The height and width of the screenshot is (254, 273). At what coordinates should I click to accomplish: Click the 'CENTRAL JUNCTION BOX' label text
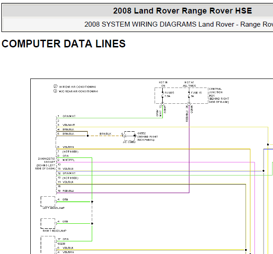[216, 92]
